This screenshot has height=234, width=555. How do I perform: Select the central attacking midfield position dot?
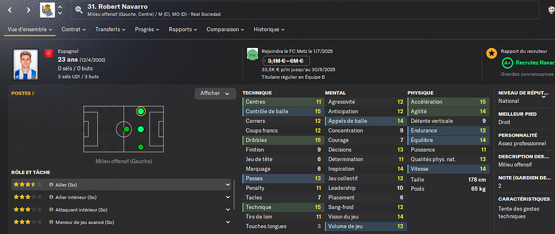(141, 129)
